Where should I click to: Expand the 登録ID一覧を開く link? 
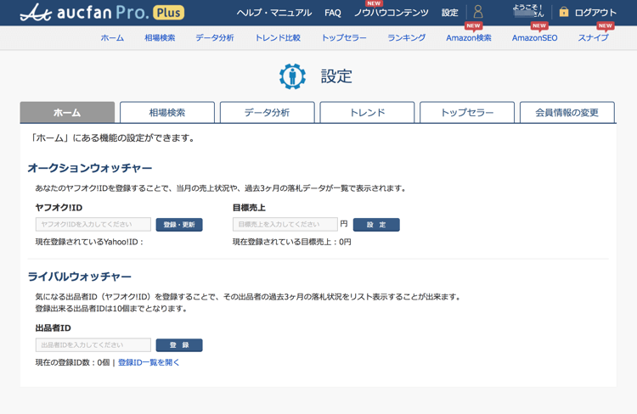point(149,362)
